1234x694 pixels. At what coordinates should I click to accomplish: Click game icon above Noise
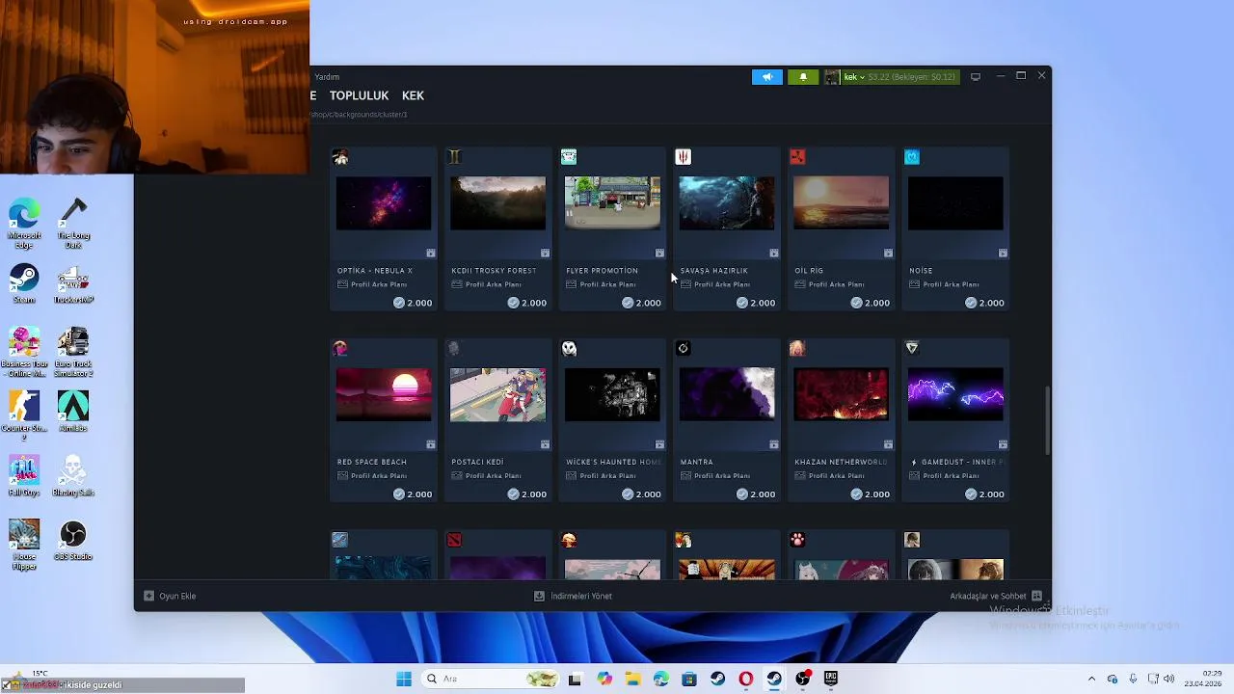click(912, 157)
